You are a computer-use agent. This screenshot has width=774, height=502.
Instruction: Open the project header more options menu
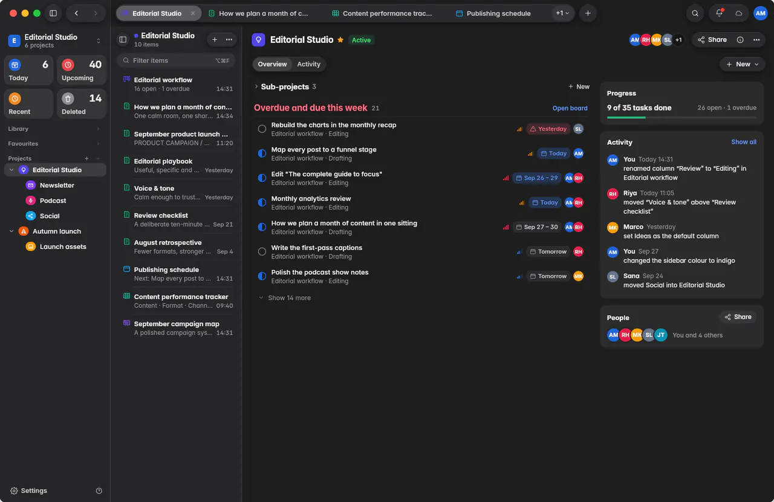coord(756,40)
